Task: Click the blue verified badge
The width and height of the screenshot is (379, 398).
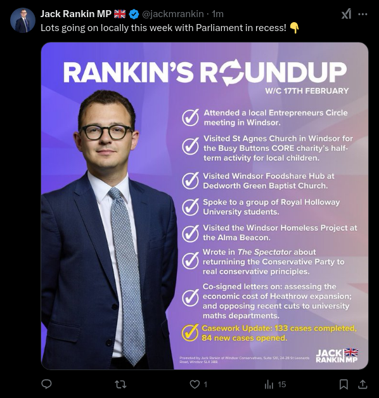Action: click(134, 14)
